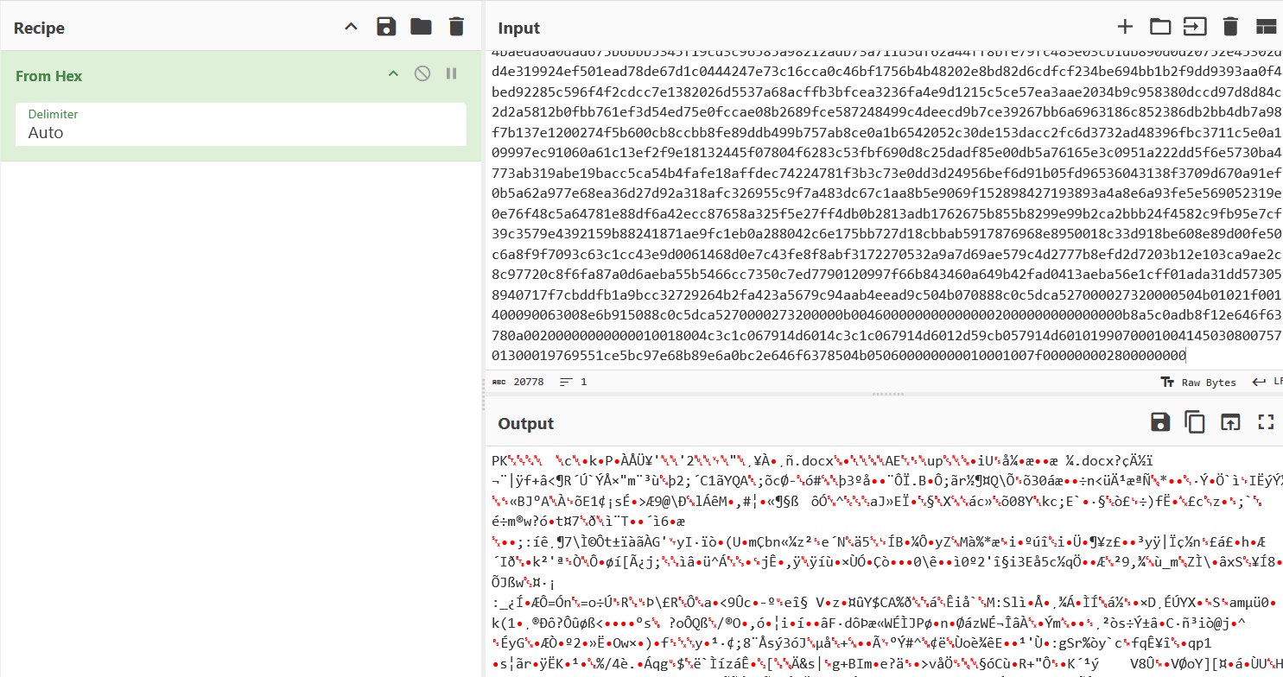
Task: Click the Input pane title
Action: point(519,28)
